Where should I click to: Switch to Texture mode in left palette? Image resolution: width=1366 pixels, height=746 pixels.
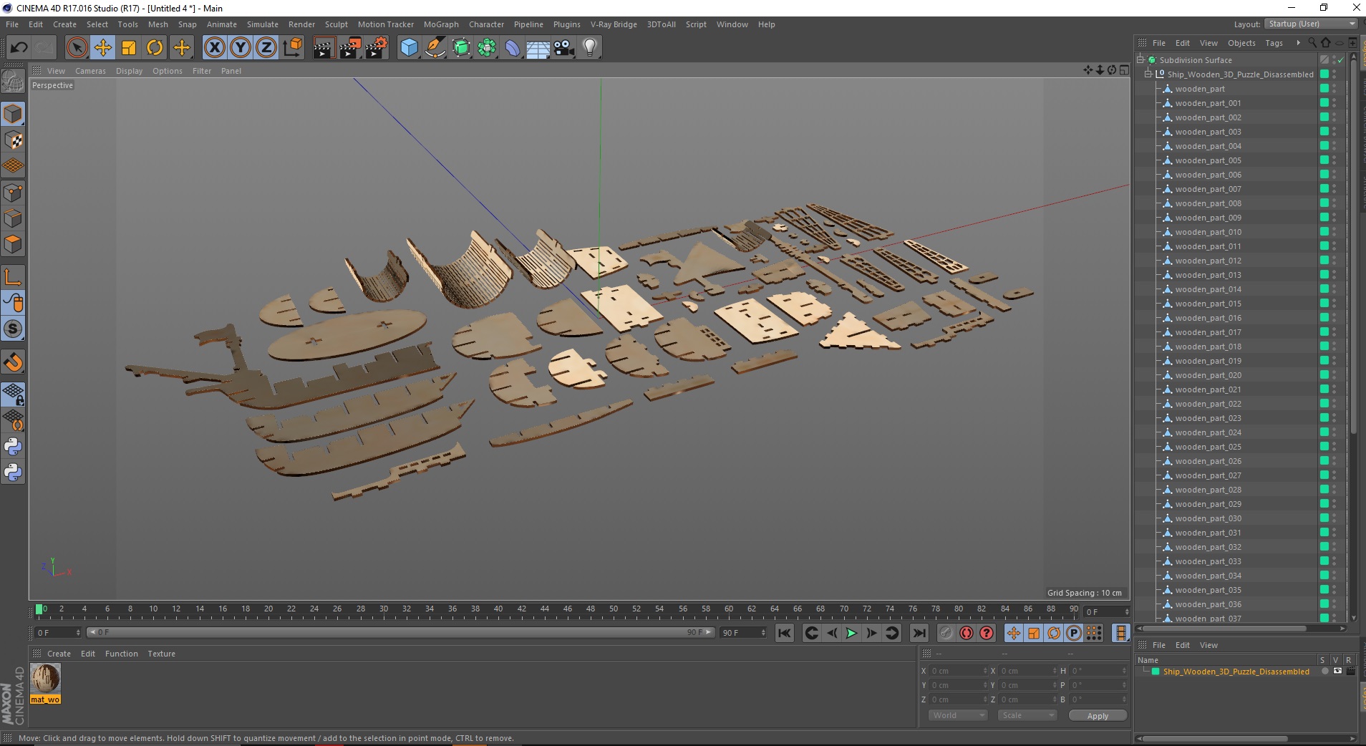pos(13,140)
